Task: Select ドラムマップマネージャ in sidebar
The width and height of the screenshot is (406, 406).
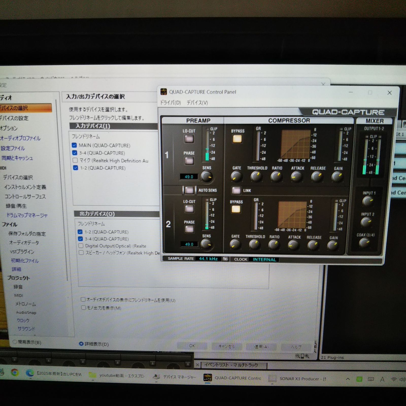Action: click(27, 215)
